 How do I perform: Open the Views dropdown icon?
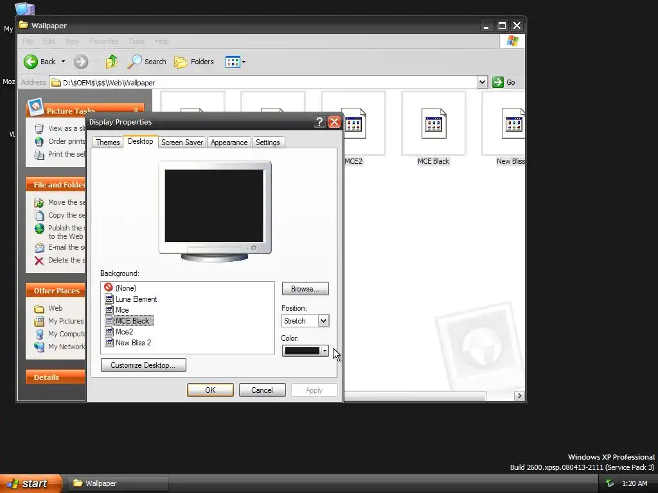[x=235, y=62]
